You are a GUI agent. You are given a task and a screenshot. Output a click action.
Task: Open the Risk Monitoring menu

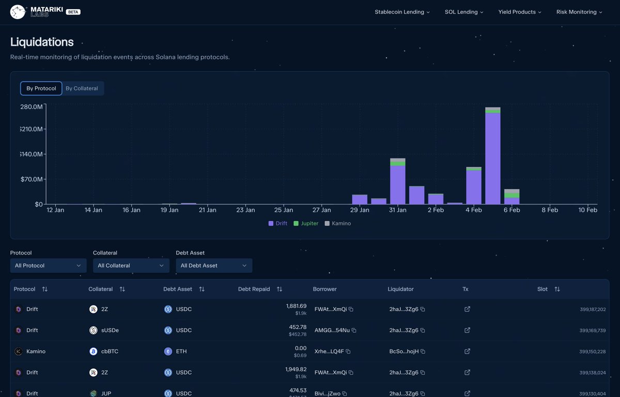579,12
